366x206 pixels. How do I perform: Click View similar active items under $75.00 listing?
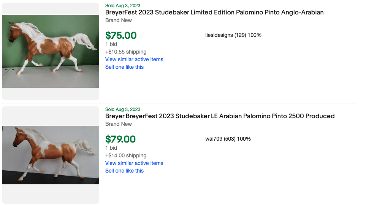point(134,59)
